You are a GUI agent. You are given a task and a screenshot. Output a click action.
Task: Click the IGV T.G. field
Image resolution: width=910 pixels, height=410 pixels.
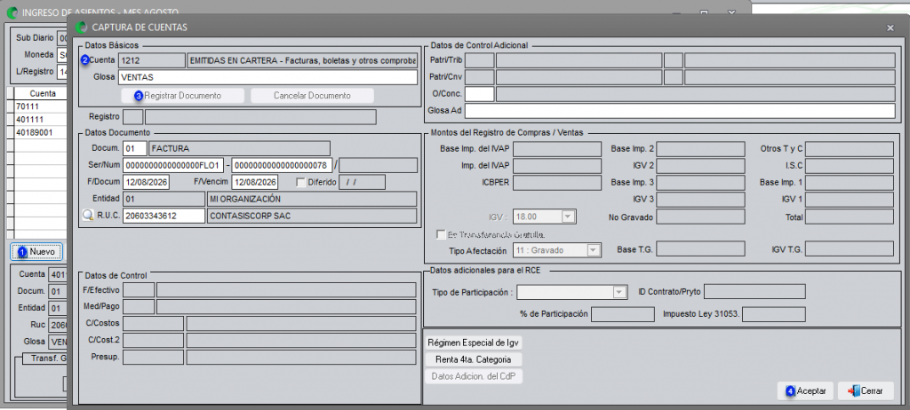(850, 248)
